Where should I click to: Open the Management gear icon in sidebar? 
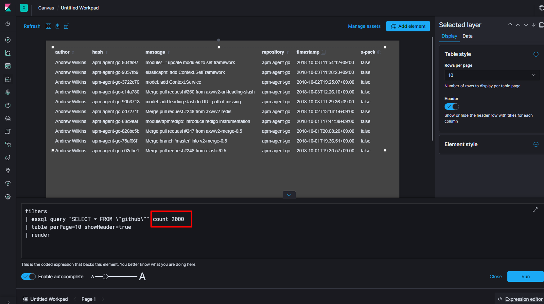click(8, 197)
